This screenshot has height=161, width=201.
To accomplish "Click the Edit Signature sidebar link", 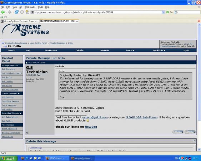I will tap(8, 69).
